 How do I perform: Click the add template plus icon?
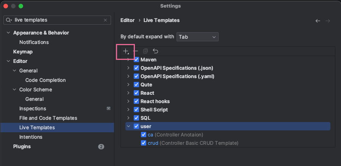(x=126, y=51)
